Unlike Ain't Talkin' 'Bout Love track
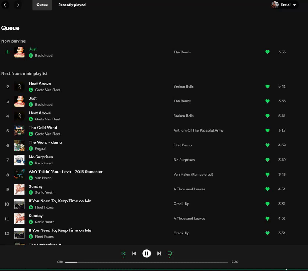 pyautogui.click(x=267, y=175)
